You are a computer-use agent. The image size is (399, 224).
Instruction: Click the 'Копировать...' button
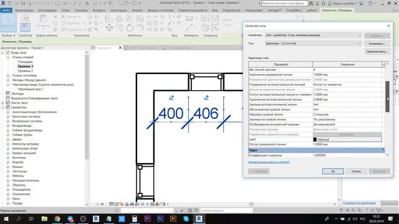(x=377, y=44)
